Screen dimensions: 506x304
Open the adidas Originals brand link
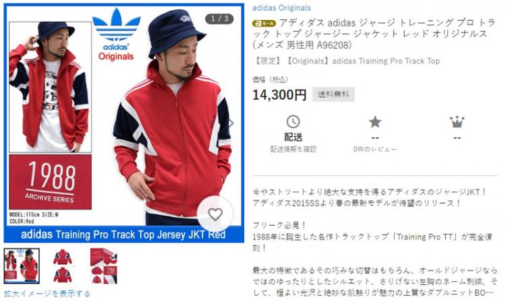(x=281, y=7)
